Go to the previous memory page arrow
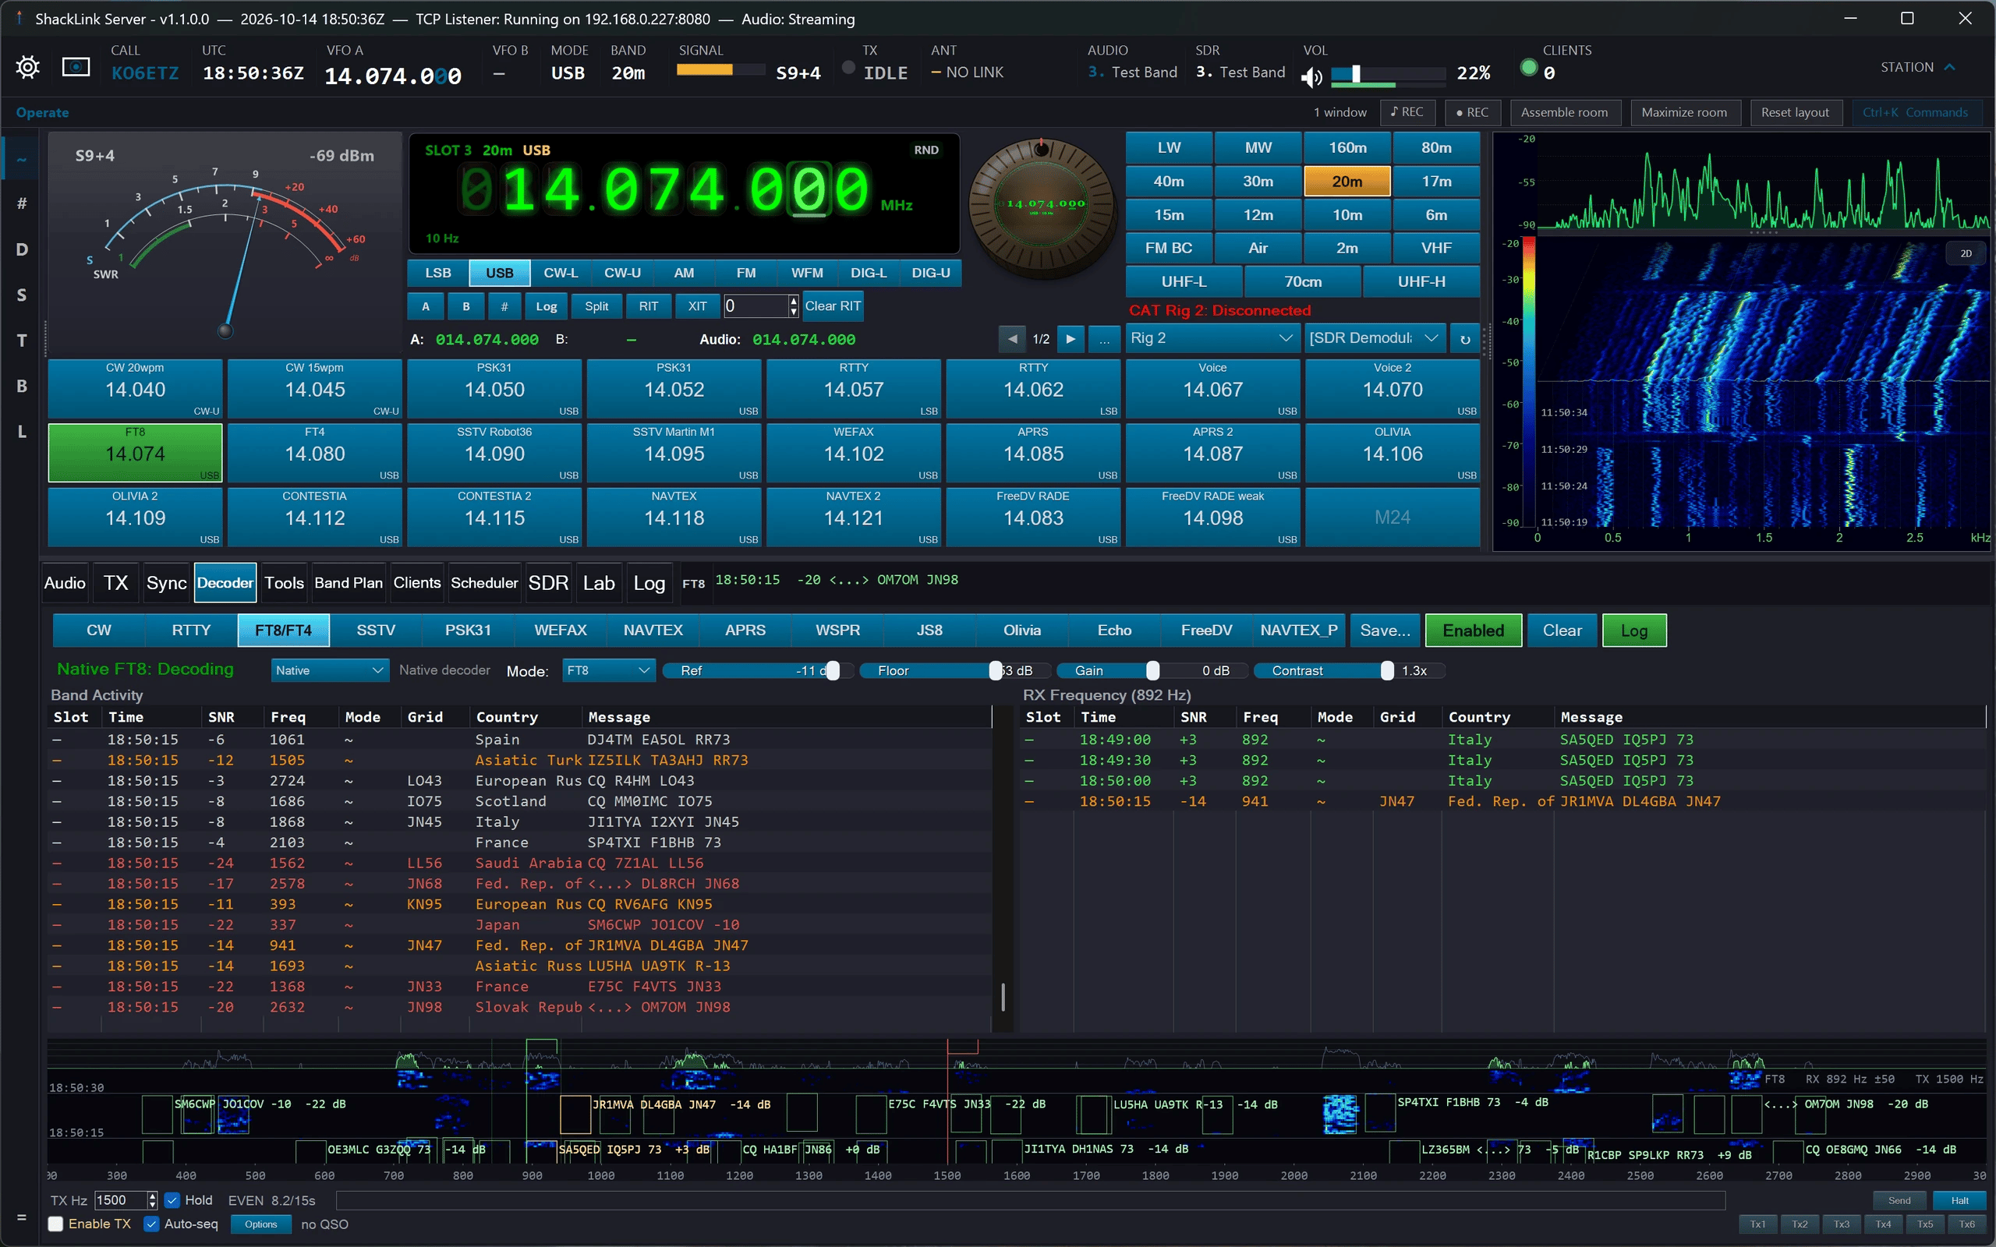1996x1247 pixels. [x=1012, y=339]
